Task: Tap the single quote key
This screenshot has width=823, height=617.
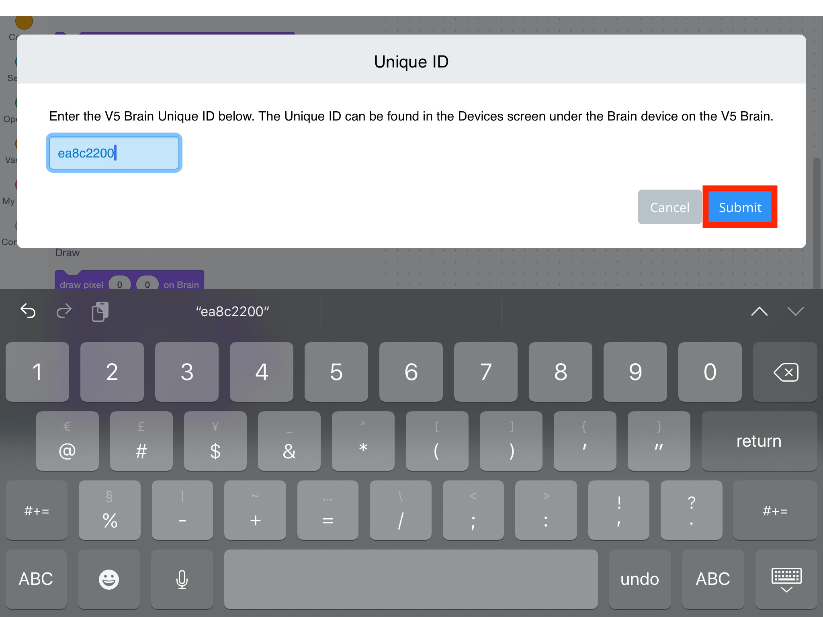Action: point(585,441)
